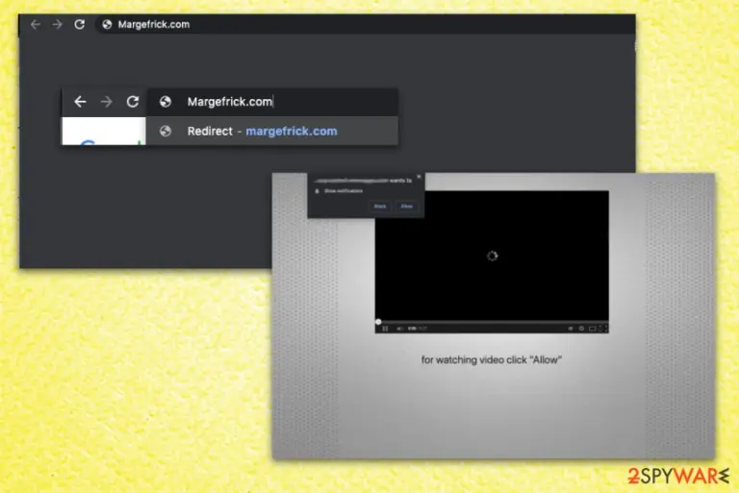Click the 'Show notifications' text in popup

(344, 191)
